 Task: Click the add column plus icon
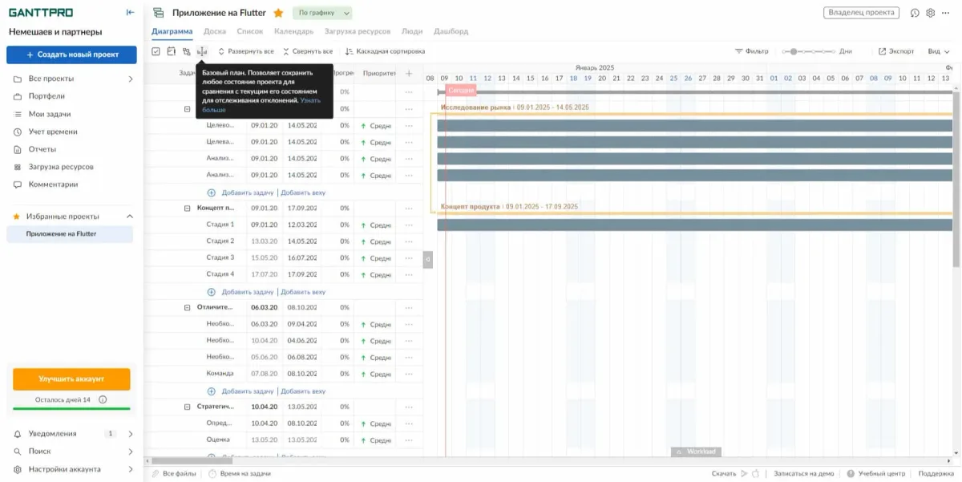(x=409, y=73)
